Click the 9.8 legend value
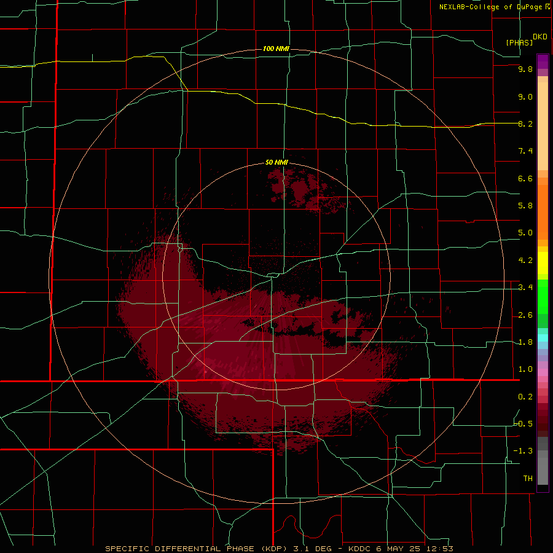Viewport: 553px width, 553px height. 525,69
